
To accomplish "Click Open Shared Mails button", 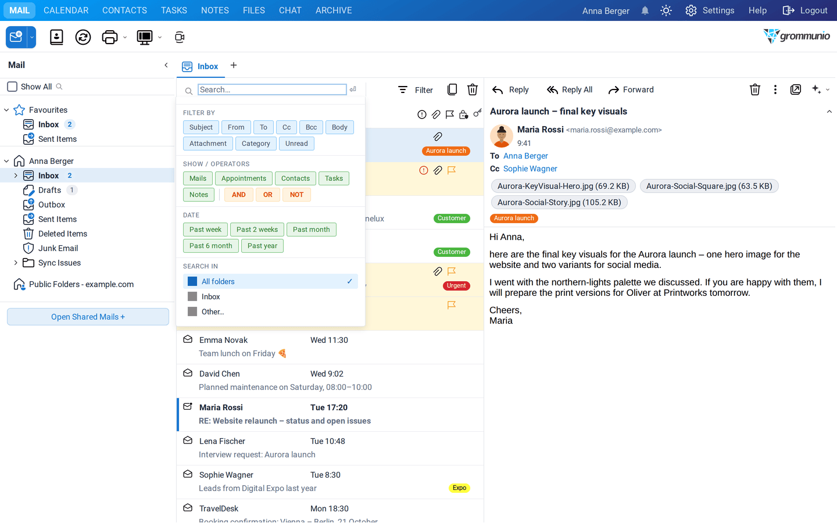I will pyautogui.click(x=88, y=317).
